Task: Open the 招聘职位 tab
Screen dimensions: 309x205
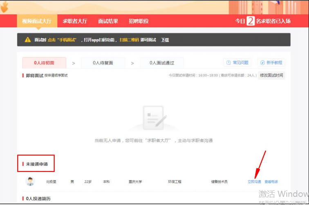Action: pyautogui.click(x=139, y=21)
